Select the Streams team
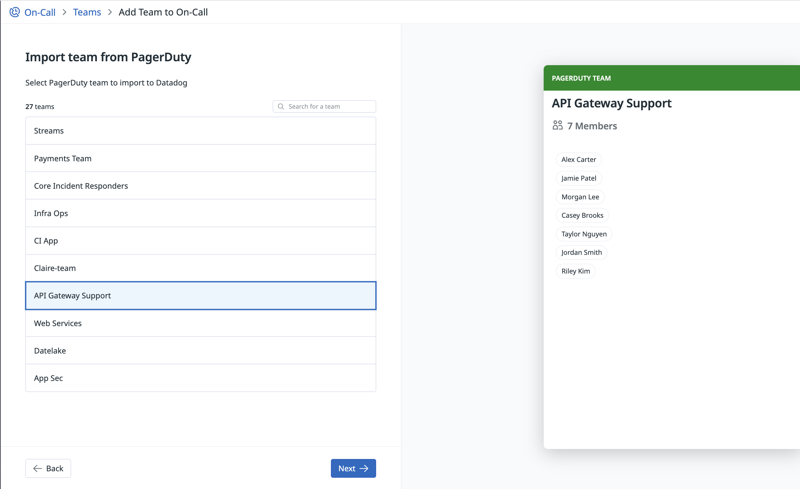The height and width of the screenshot is (489, 800). click(x=201, y=131)
